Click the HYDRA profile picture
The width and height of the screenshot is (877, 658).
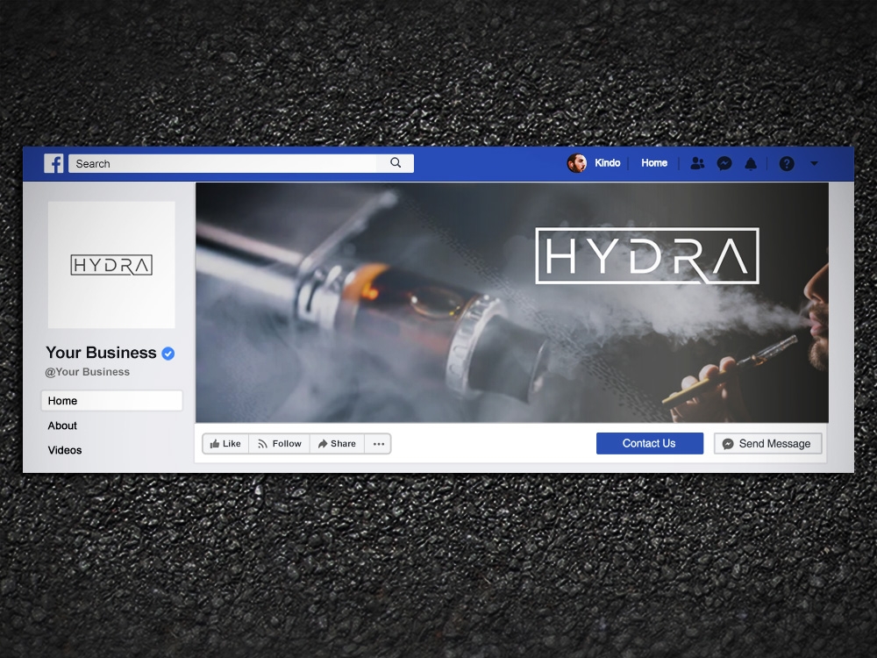click(x=111, y=264)
